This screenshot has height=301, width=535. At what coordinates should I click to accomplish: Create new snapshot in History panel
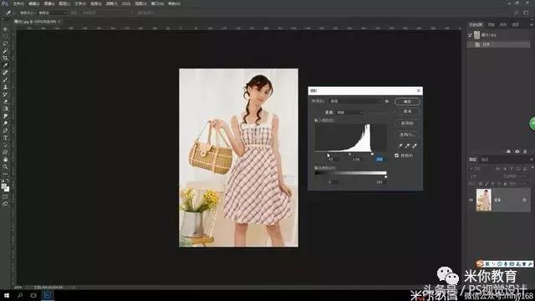517,151
